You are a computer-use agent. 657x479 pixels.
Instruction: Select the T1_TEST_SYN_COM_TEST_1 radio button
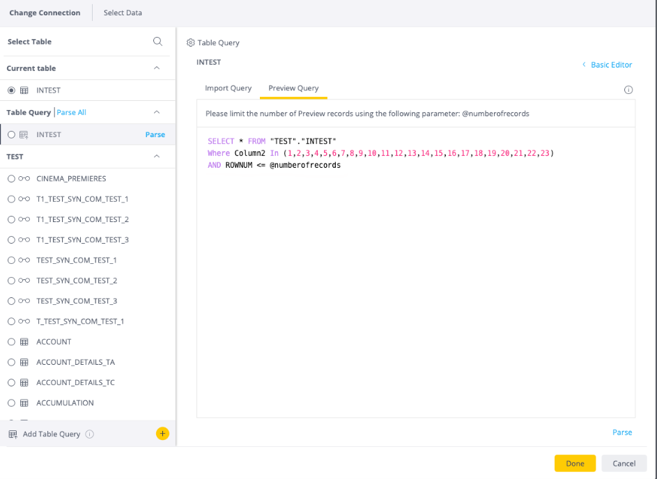(11, 199)
